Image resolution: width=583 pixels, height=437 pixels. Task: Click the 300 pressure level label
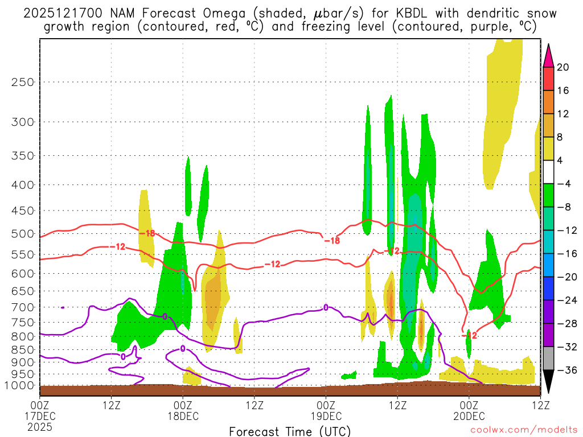[23, 122]
